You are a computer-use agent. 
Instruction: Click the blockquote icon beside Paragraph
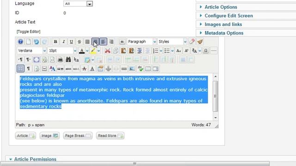[x=122, y=41]
